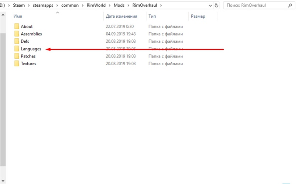
Task: Select the About folder name
Action: 27,27
